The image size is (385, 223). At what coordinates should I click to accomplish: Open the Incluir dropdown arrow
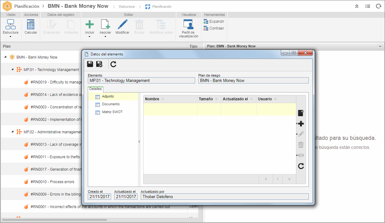point(90,37)
